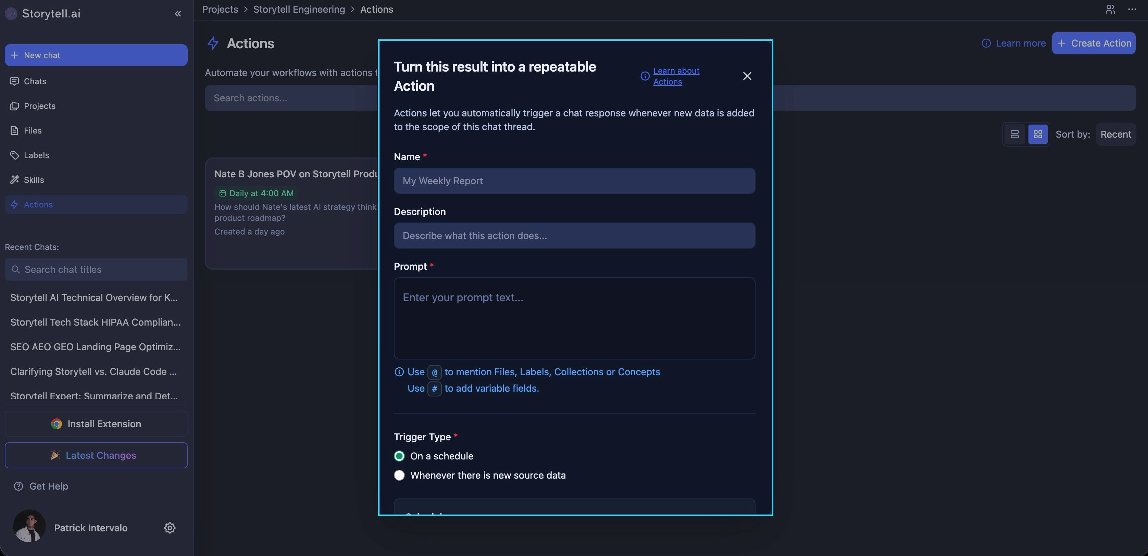Click the Actions lightning icon in sidebar

15,204
